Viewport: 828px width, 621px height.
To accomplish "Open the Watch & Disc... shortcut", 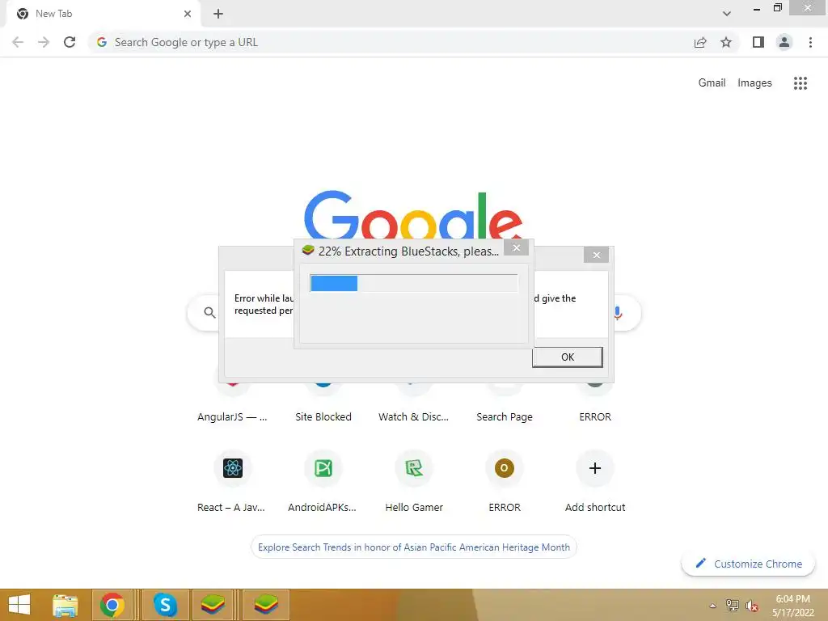I will [413, 416].
